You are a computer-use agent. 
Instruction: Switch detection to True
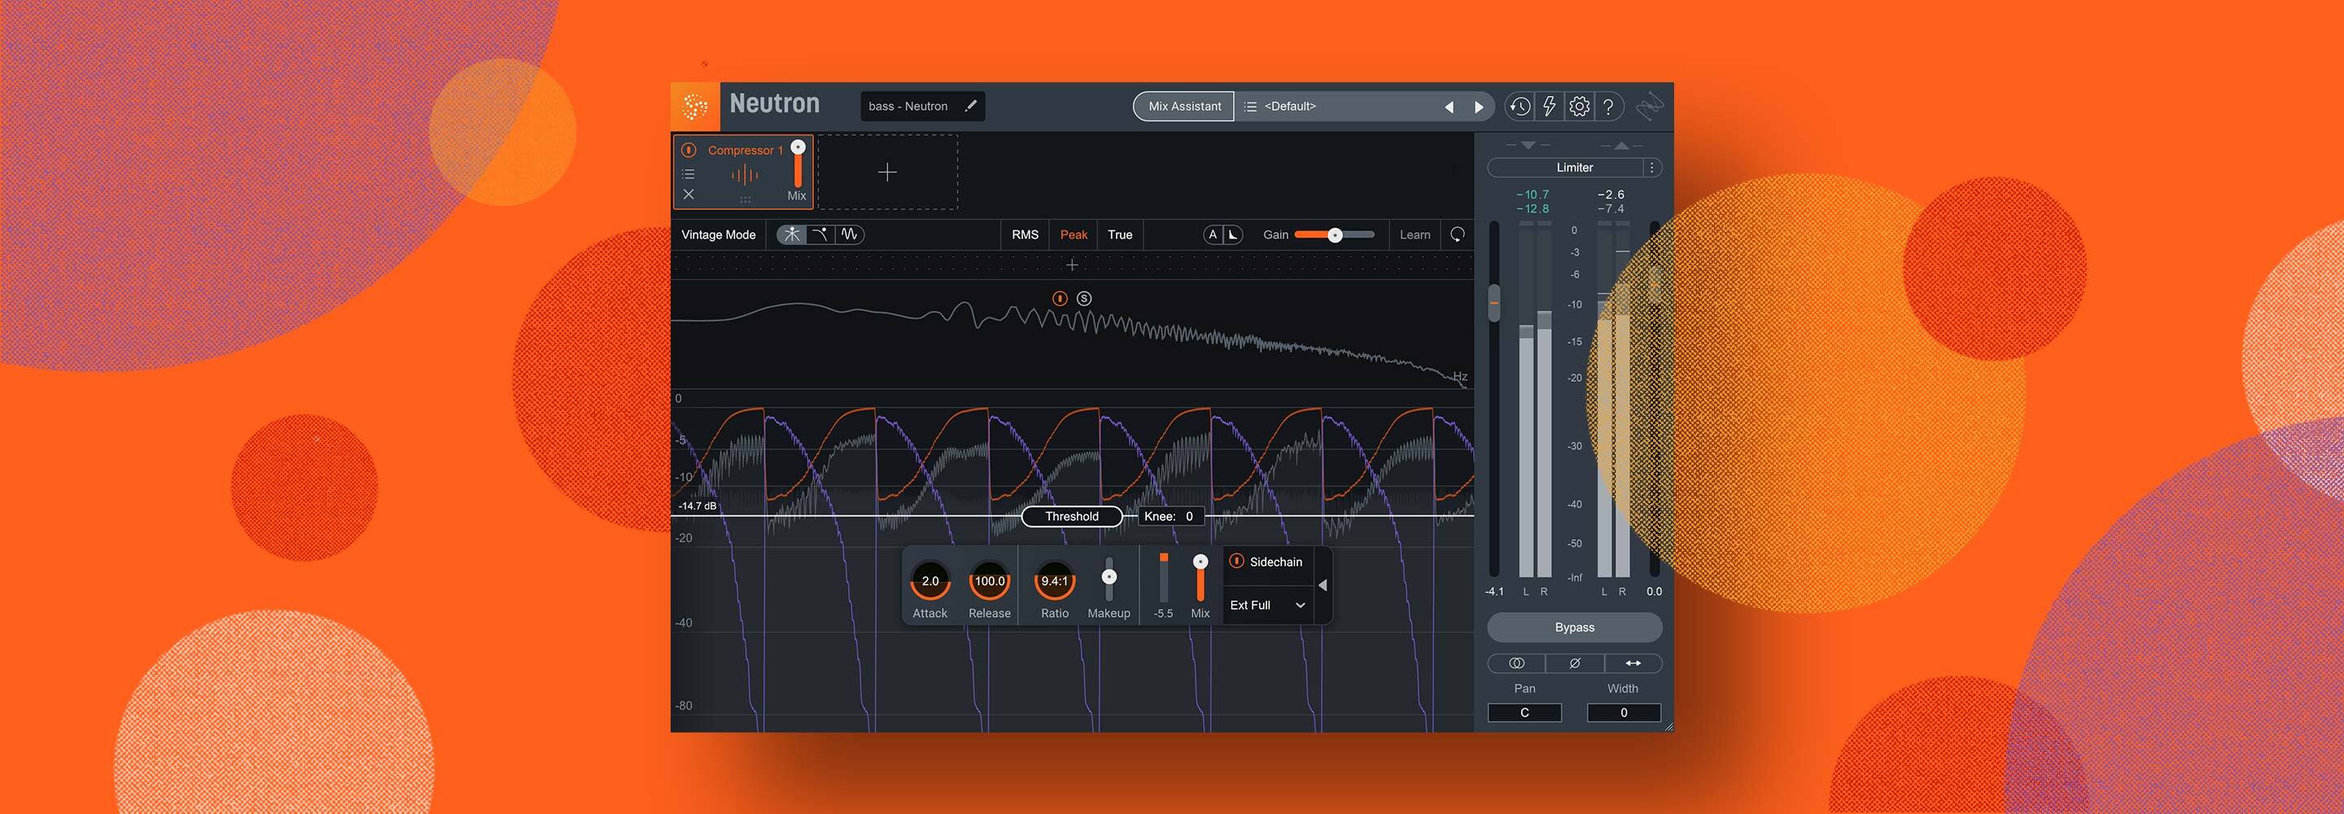1120,235
